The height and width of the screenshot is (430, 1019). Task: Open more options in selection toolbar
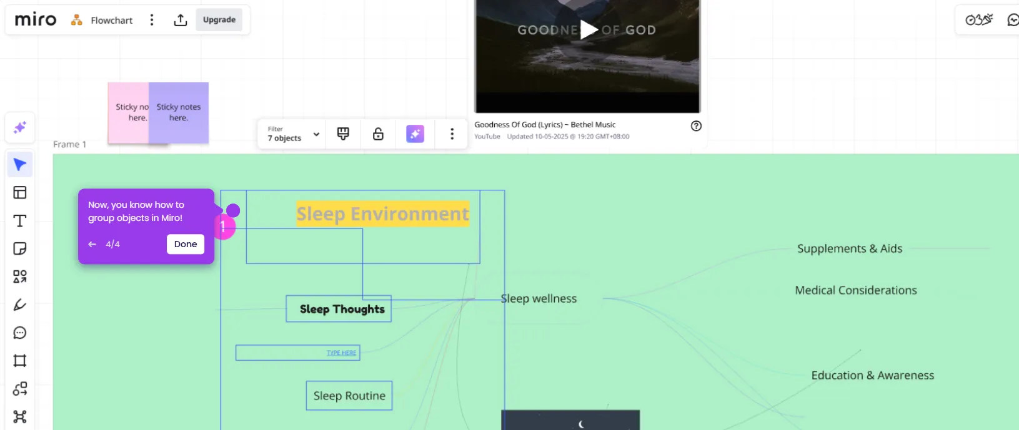coord(452,134)
